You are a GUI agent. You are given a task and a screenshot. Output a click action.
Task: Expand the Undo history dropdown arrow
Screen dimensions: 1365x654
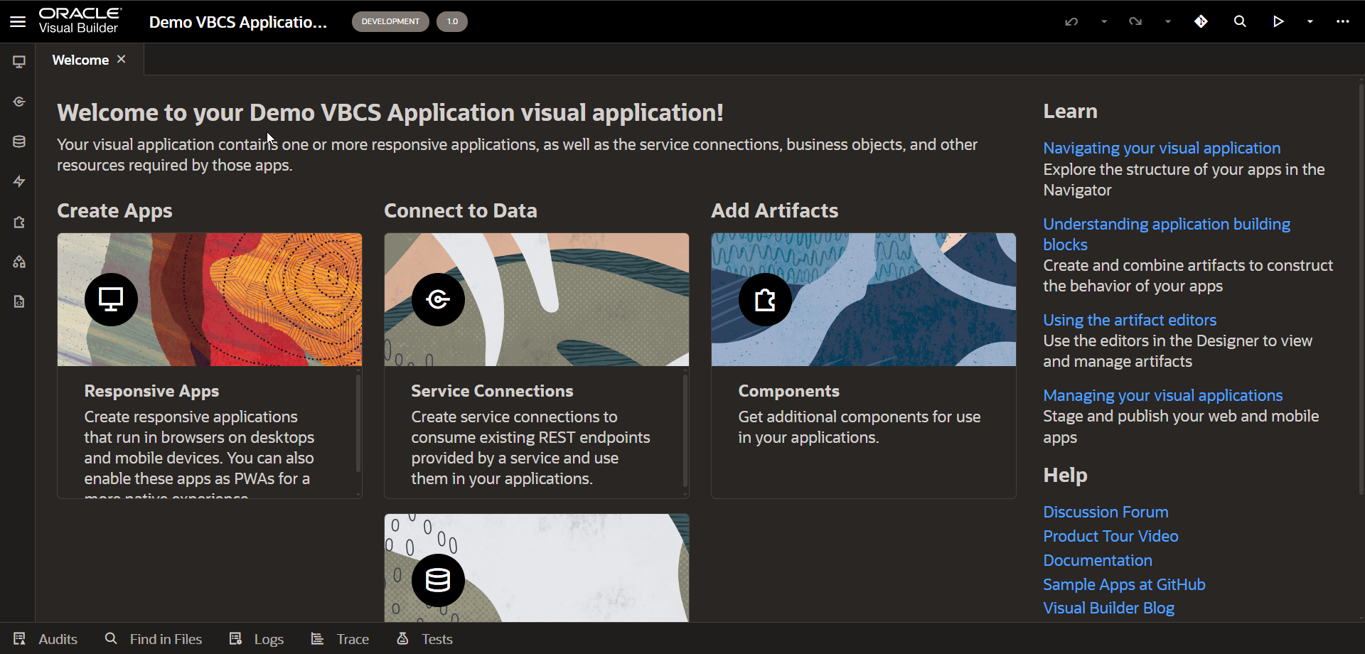(1104, 22)
